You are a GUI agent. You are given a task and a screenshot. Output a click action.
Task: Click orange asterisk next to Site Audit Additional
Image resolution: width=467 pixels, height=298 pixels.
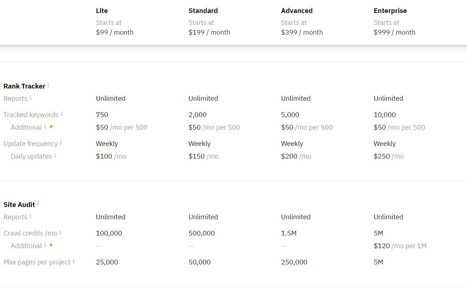coord(51,245)
